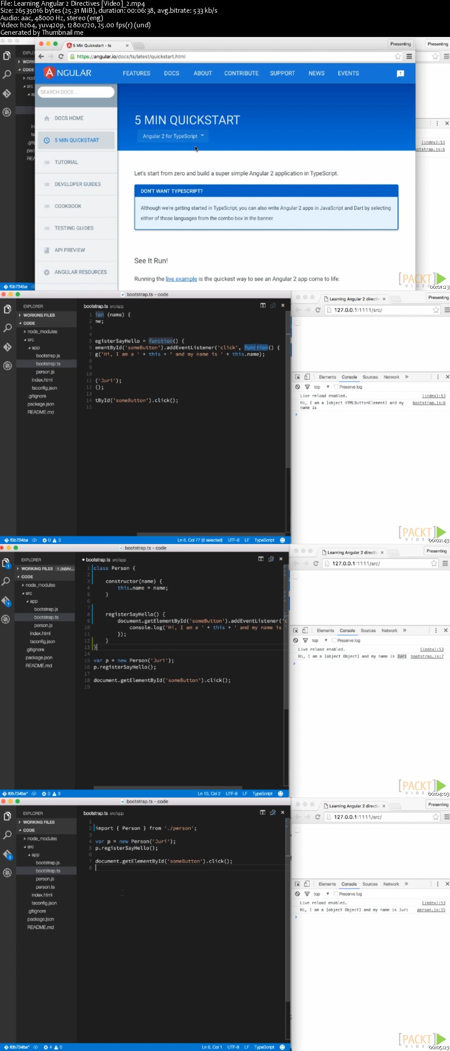Open the Search view in the 00:02:43 VS Code frame
This screenshot has width=450, height=1051.
pyautogui.click(x=7, y=328)
